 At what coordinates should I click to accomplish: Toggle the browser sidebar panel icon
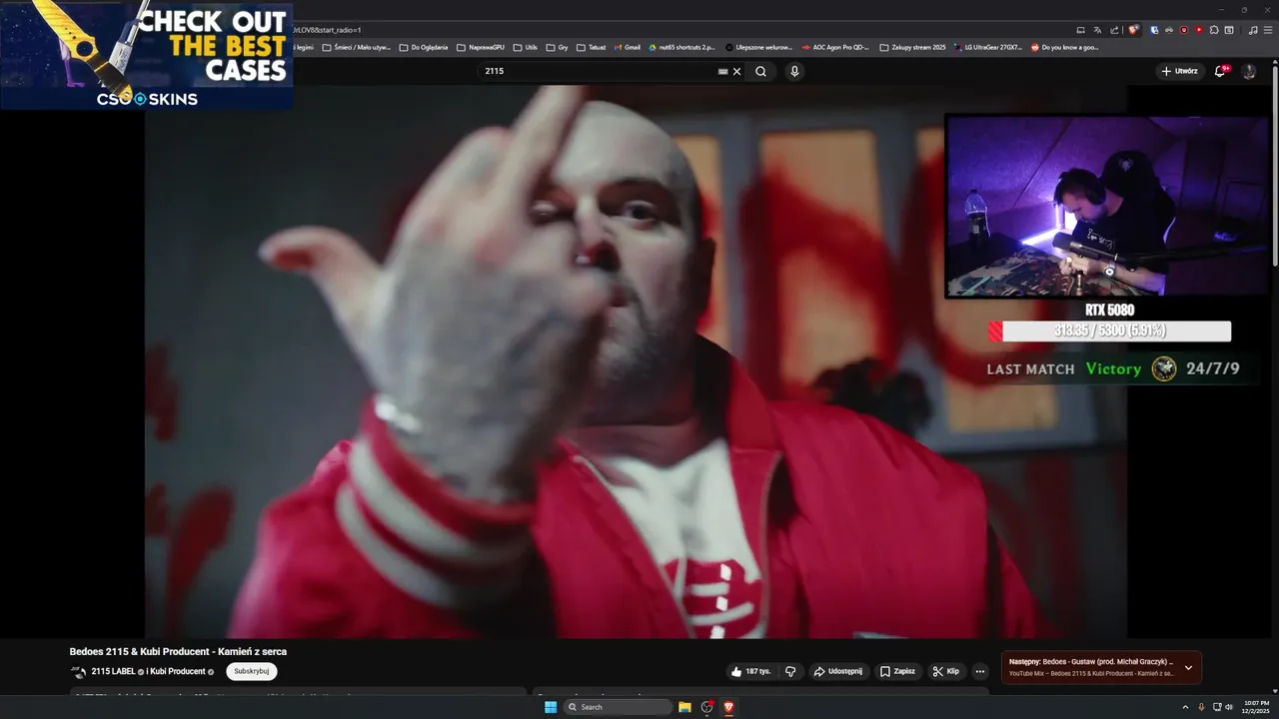[1229, 30]
